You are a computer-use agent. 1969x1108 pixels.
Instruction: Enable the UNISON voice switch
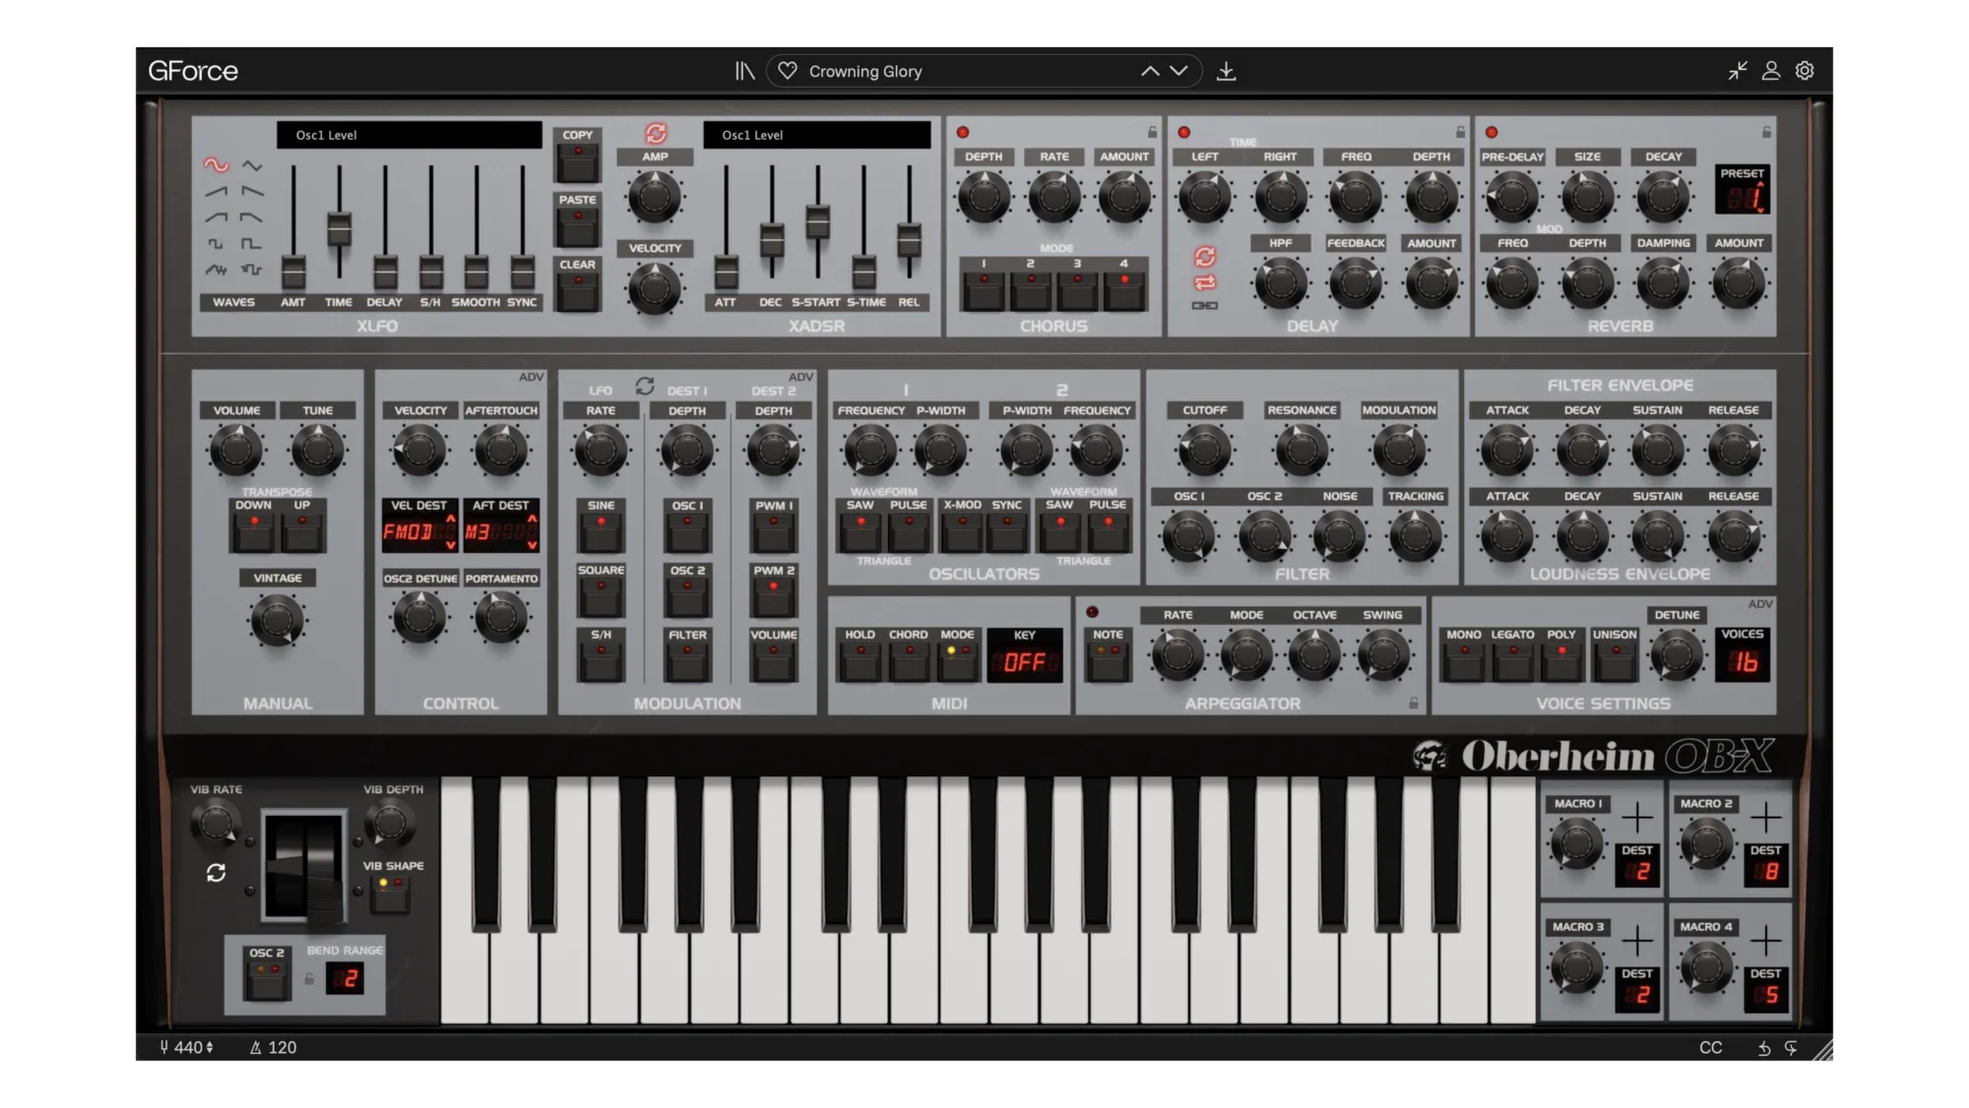tap(1615, 661)
